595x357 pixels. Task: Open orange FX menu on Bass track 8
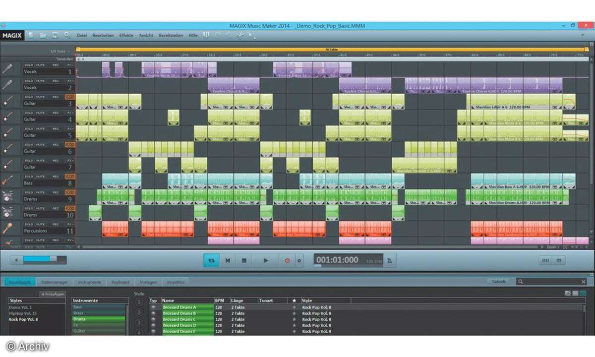tap(70, 177)
